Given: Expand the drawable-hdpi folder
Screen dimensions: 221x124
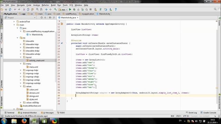Looking at the screenshot, I should coord(21,44).
